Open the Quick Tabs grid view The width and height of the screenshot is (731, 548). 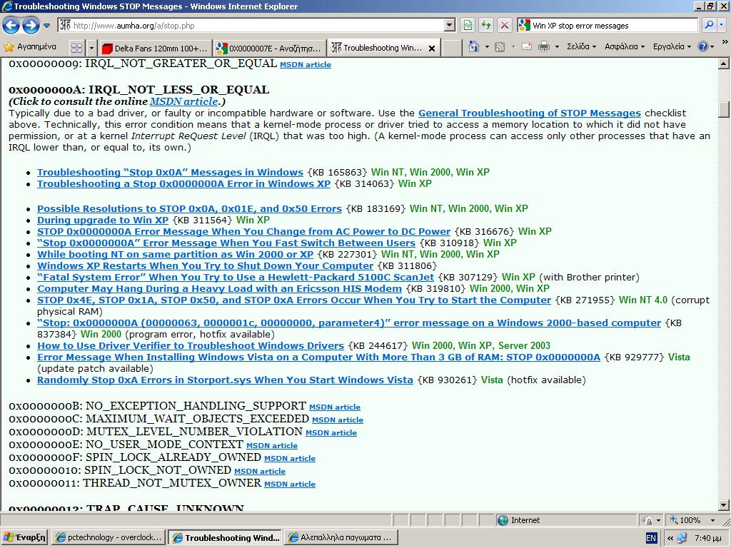coord(77,48)
